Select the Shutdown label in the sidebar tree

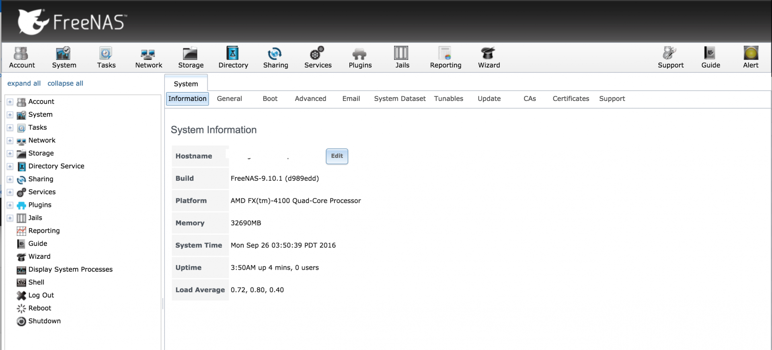(45, 321)
